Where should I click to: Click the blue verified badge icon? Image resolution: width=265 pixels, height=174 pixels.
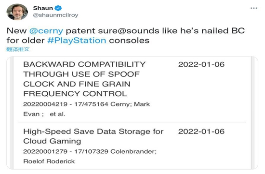pyautogui.click(x=58, y=8)
